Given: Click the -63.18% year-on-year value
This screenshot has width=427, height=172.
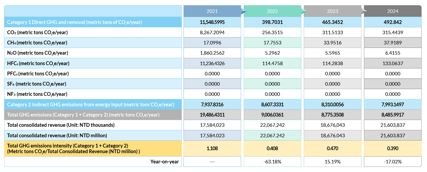Looking at the screenshot, I should click(272, 162).
